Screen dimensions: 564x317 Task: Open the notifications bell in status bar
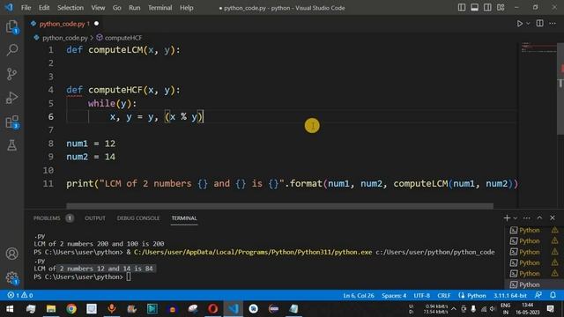tap(553, 296)
